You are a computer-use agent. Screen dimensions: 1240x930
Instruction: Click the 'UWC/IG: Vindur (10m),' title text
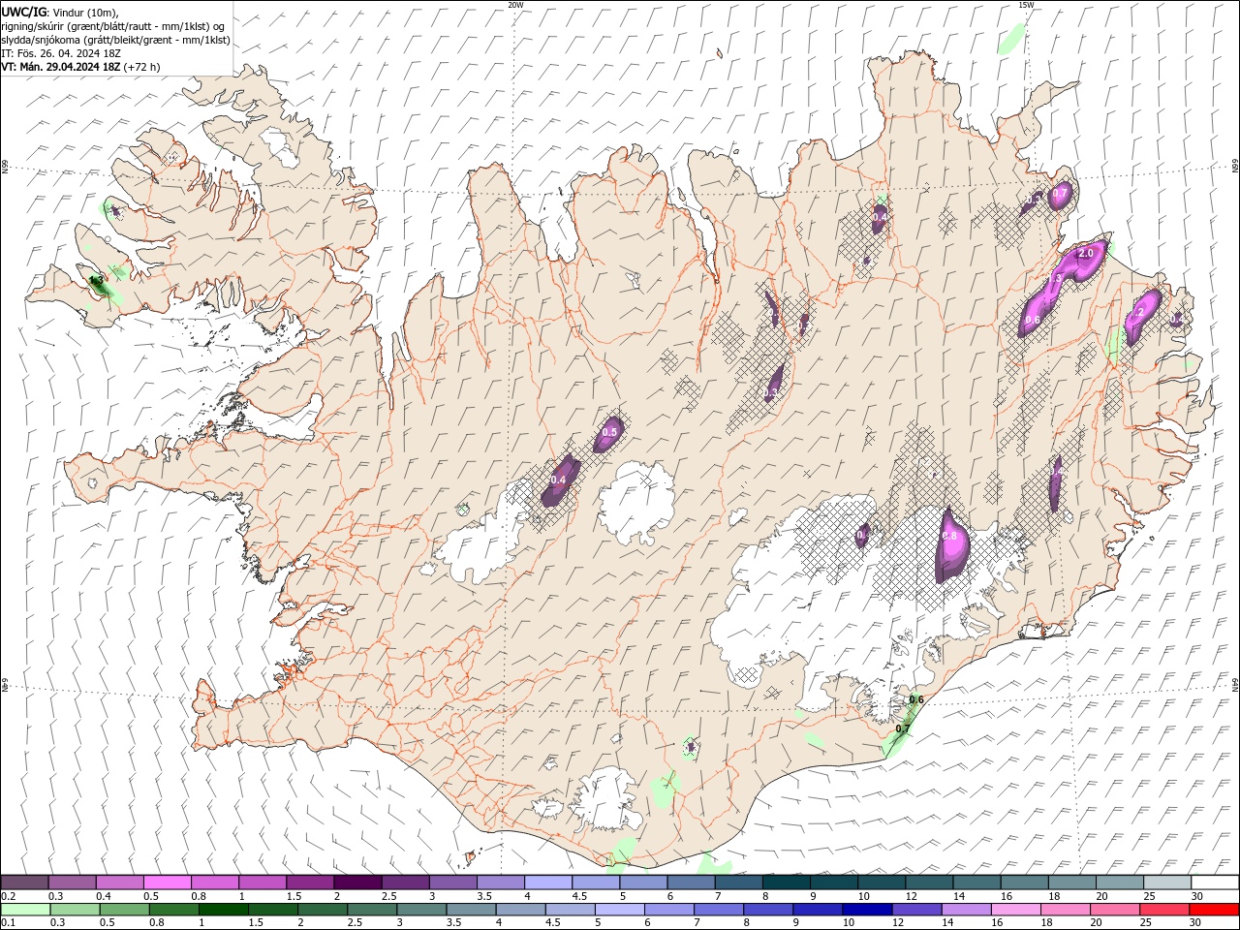coord(60,12)
